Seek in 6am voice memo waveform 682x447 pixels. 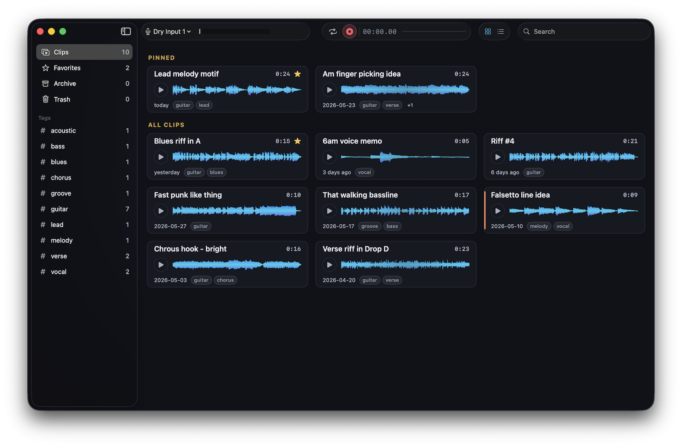coord(405,157)
